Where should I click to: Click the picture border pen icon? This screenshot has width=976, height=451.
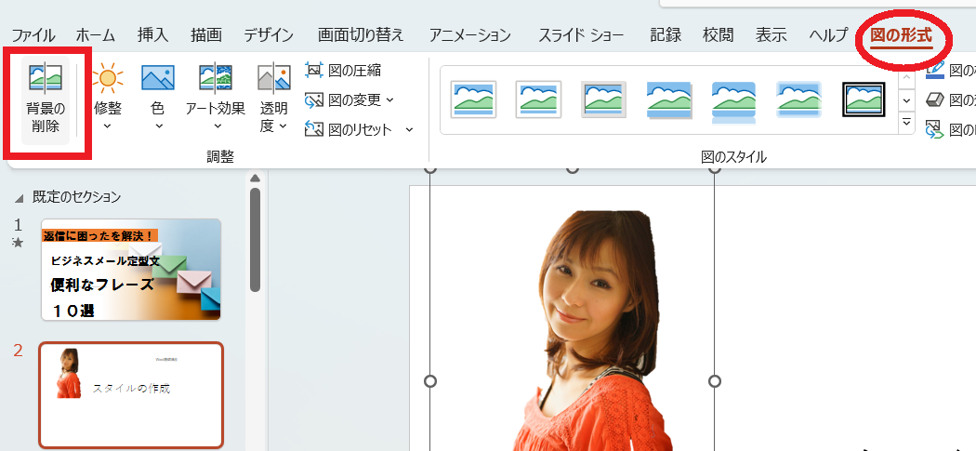[x=934, y=70]
